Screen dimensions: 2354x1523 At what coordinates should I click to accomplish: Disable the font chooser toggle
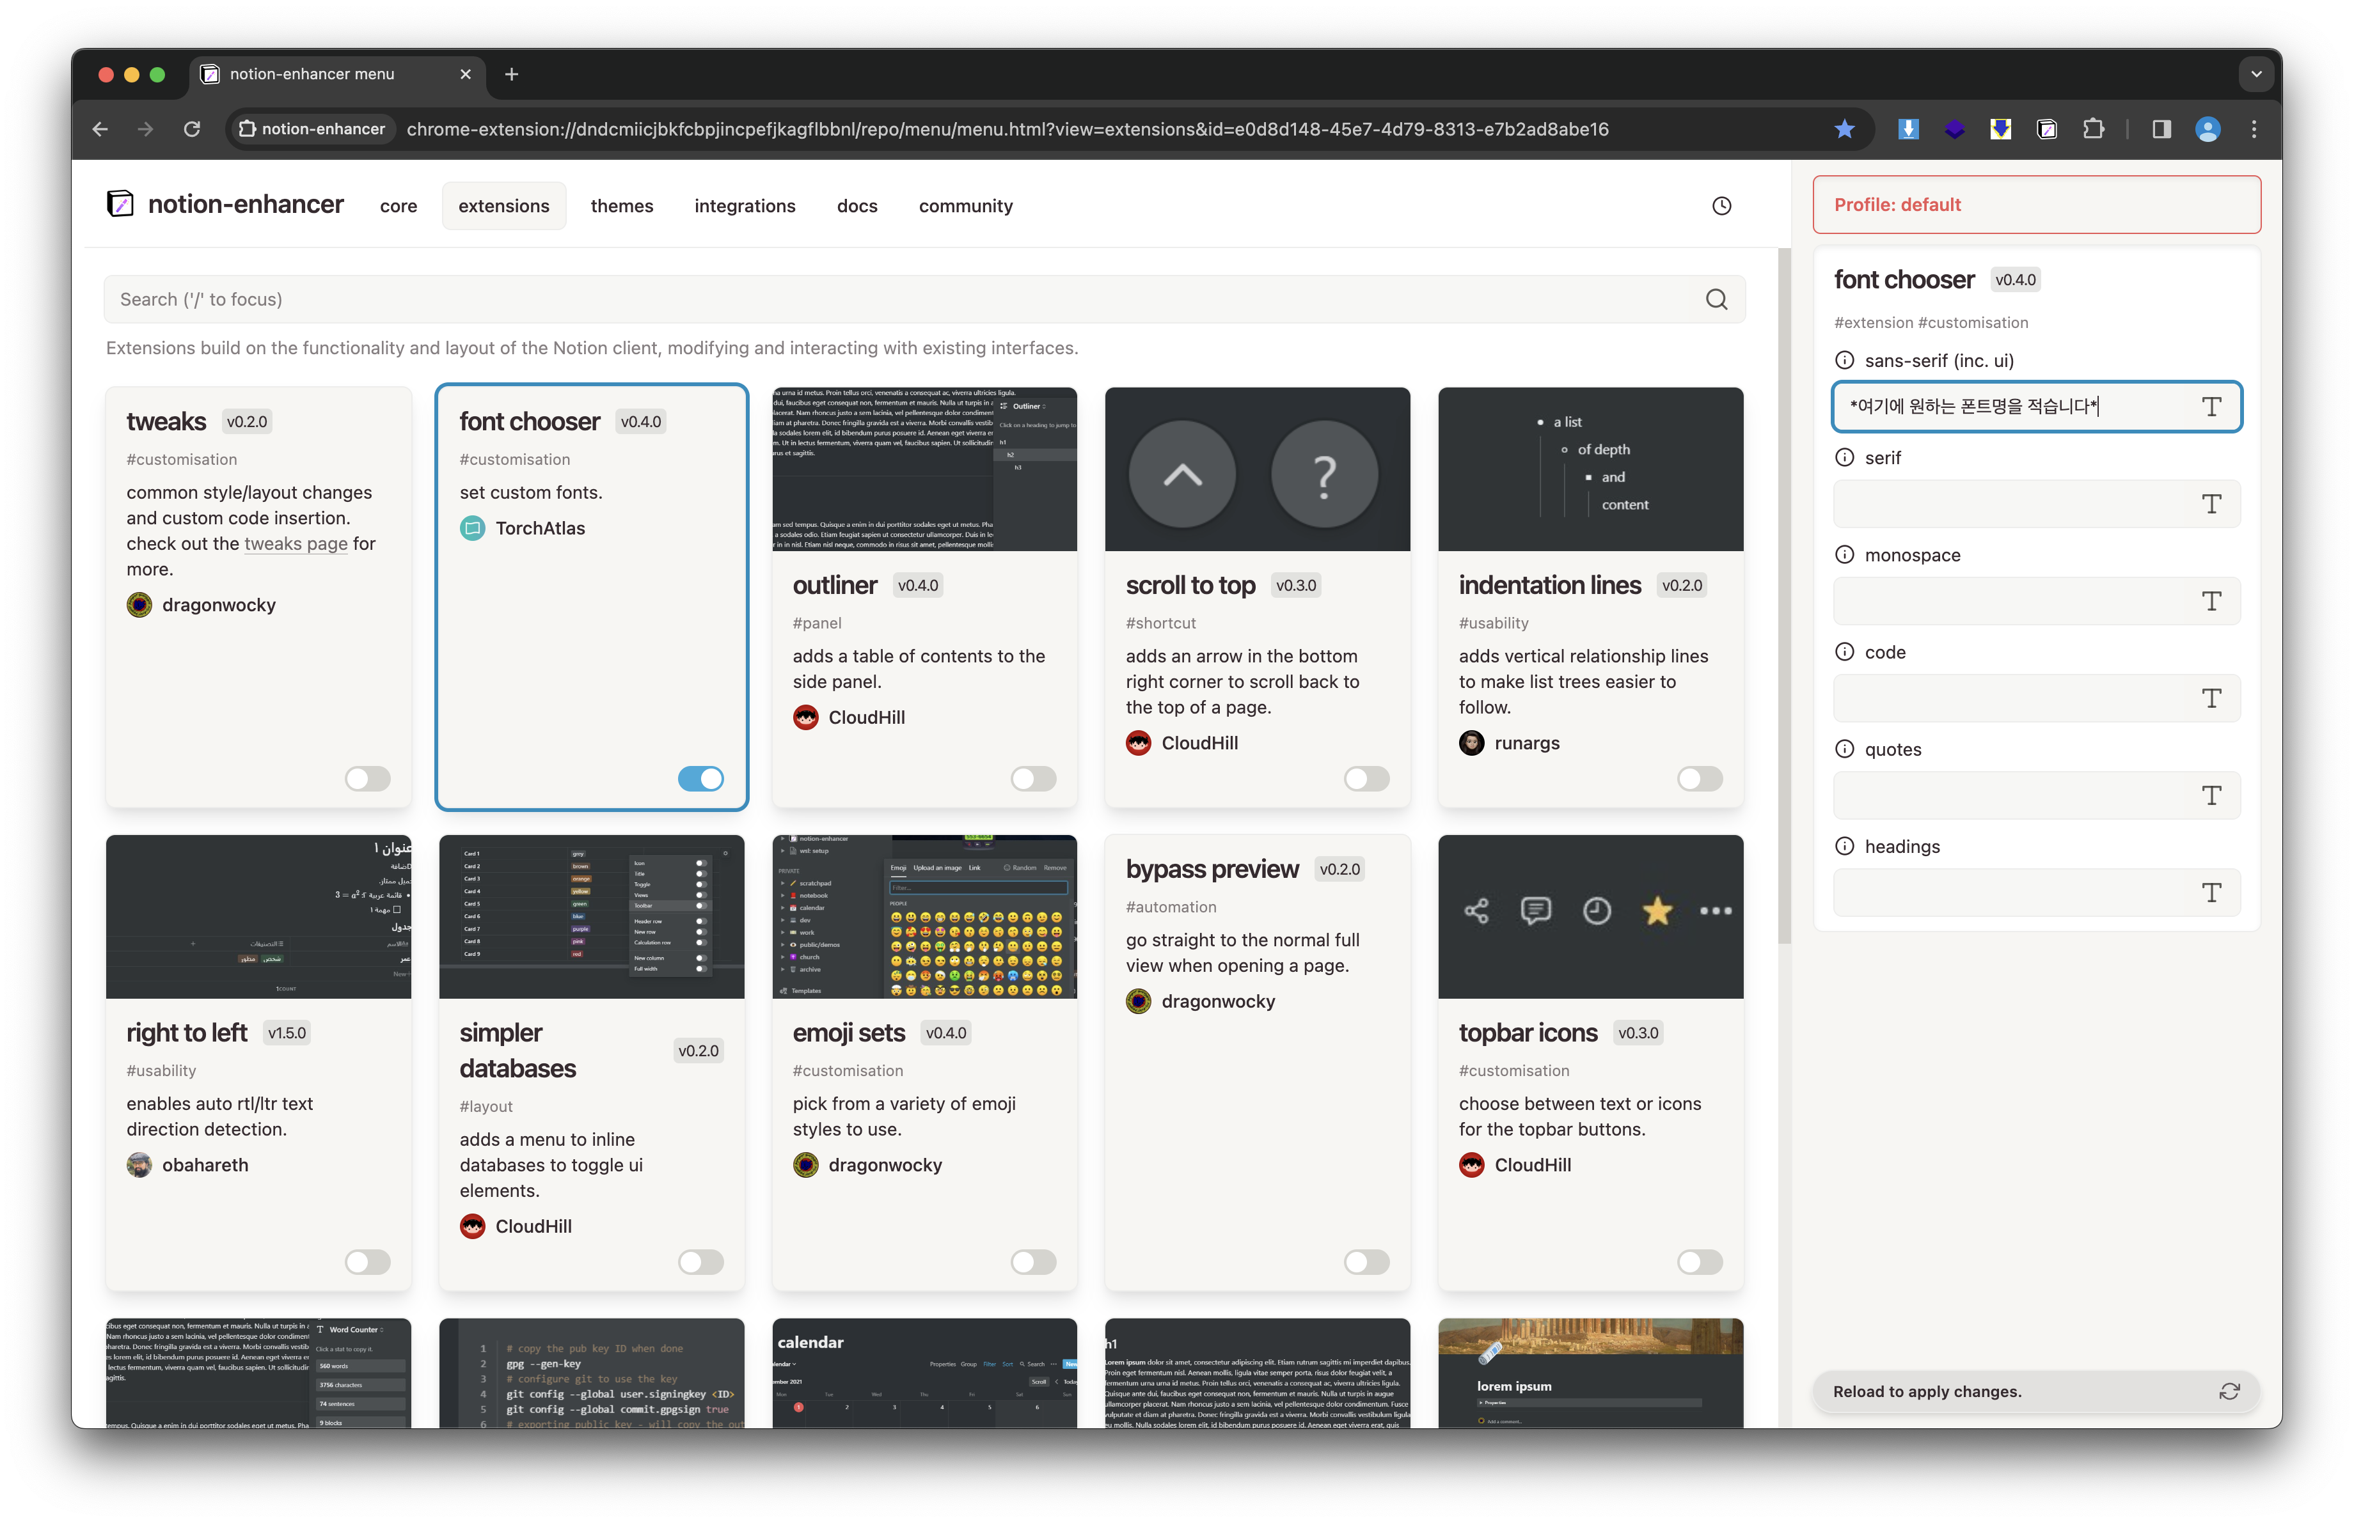click(x=700, y=779)
